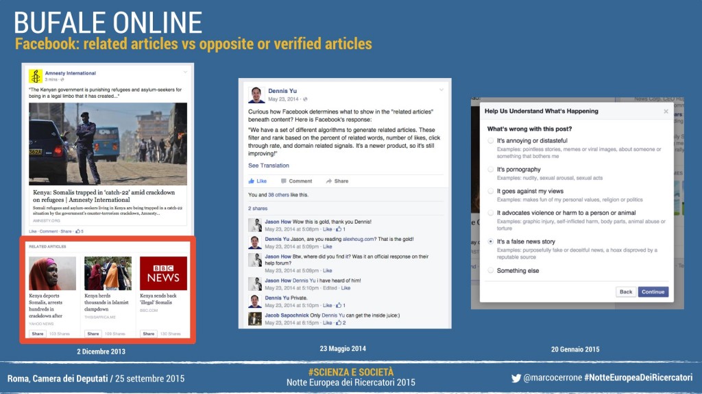
Task: Click the Continue button in dialog
Action: point(653,291)
